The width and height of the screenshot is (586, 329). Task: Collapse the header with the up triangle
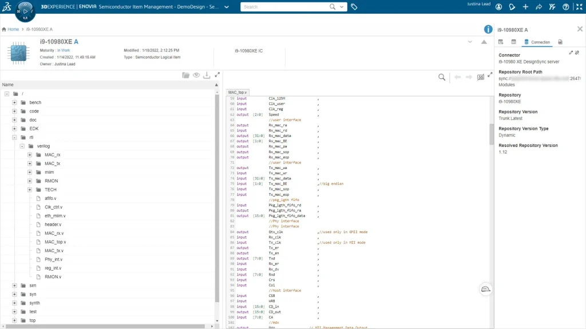pos(484,42)
